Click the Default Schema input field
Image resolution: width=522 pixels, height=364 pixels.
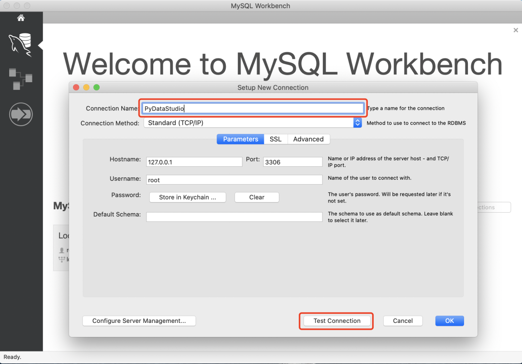click(234, 217)
